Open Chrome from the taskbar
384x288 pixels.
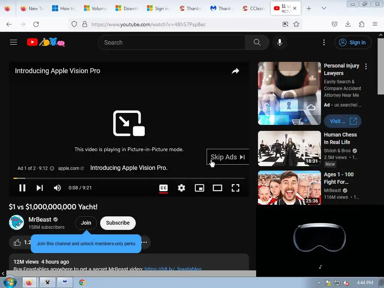(82, 282)
